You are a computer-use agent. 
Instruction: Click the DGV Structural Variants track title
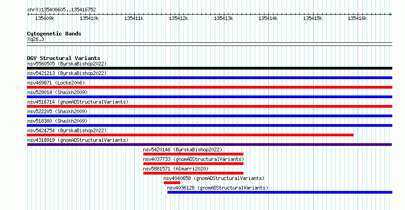[64, 58]
